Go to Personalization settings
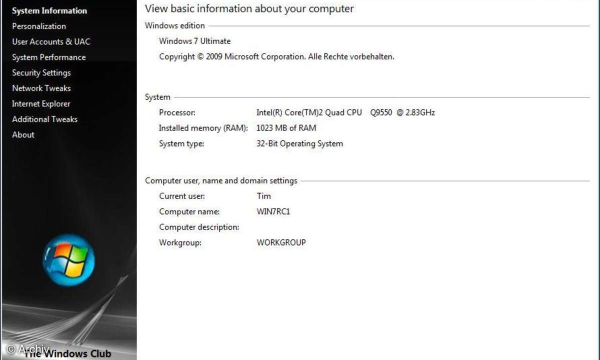This screenshot has height=360, width=600. click(39, 26)
